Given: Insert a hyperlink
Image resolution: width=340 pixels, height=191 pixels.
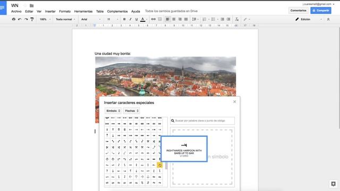Looking at the screenshot, I should [x=154, y=19].
